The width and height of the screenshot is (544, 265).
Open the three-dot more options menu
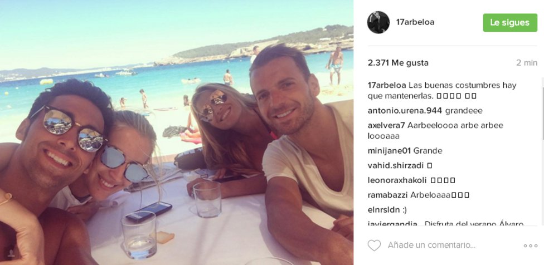(531, 246)
